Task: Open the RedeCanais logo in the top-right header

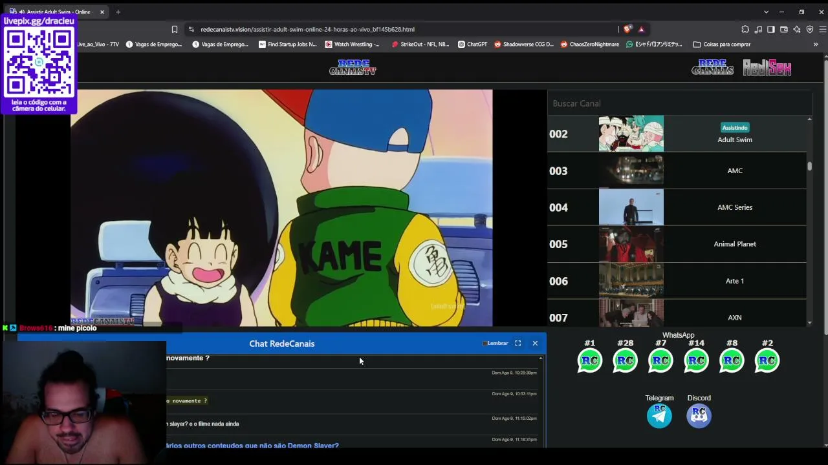Action: 712,67
